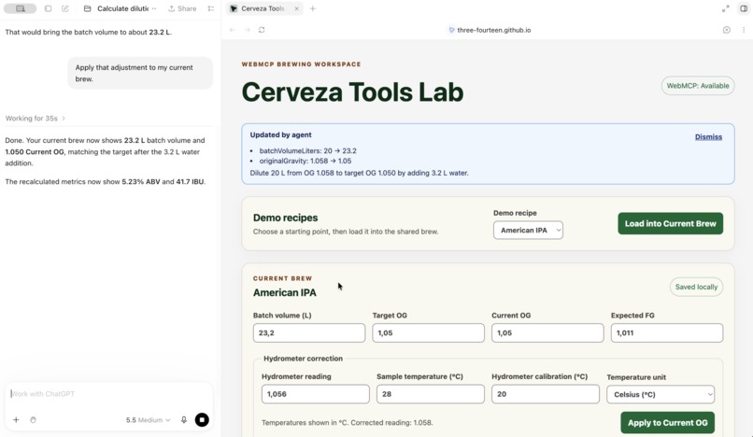Screen dimensions: 753x437
Task: Stop the response with the black stop button
Action: 202,419
